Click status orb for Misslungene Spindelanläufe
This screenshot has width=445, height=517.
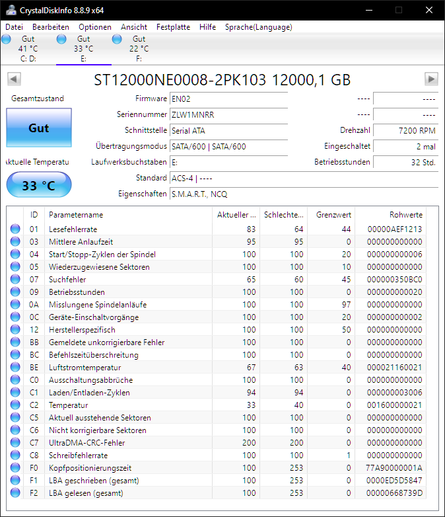coord(15,304)
